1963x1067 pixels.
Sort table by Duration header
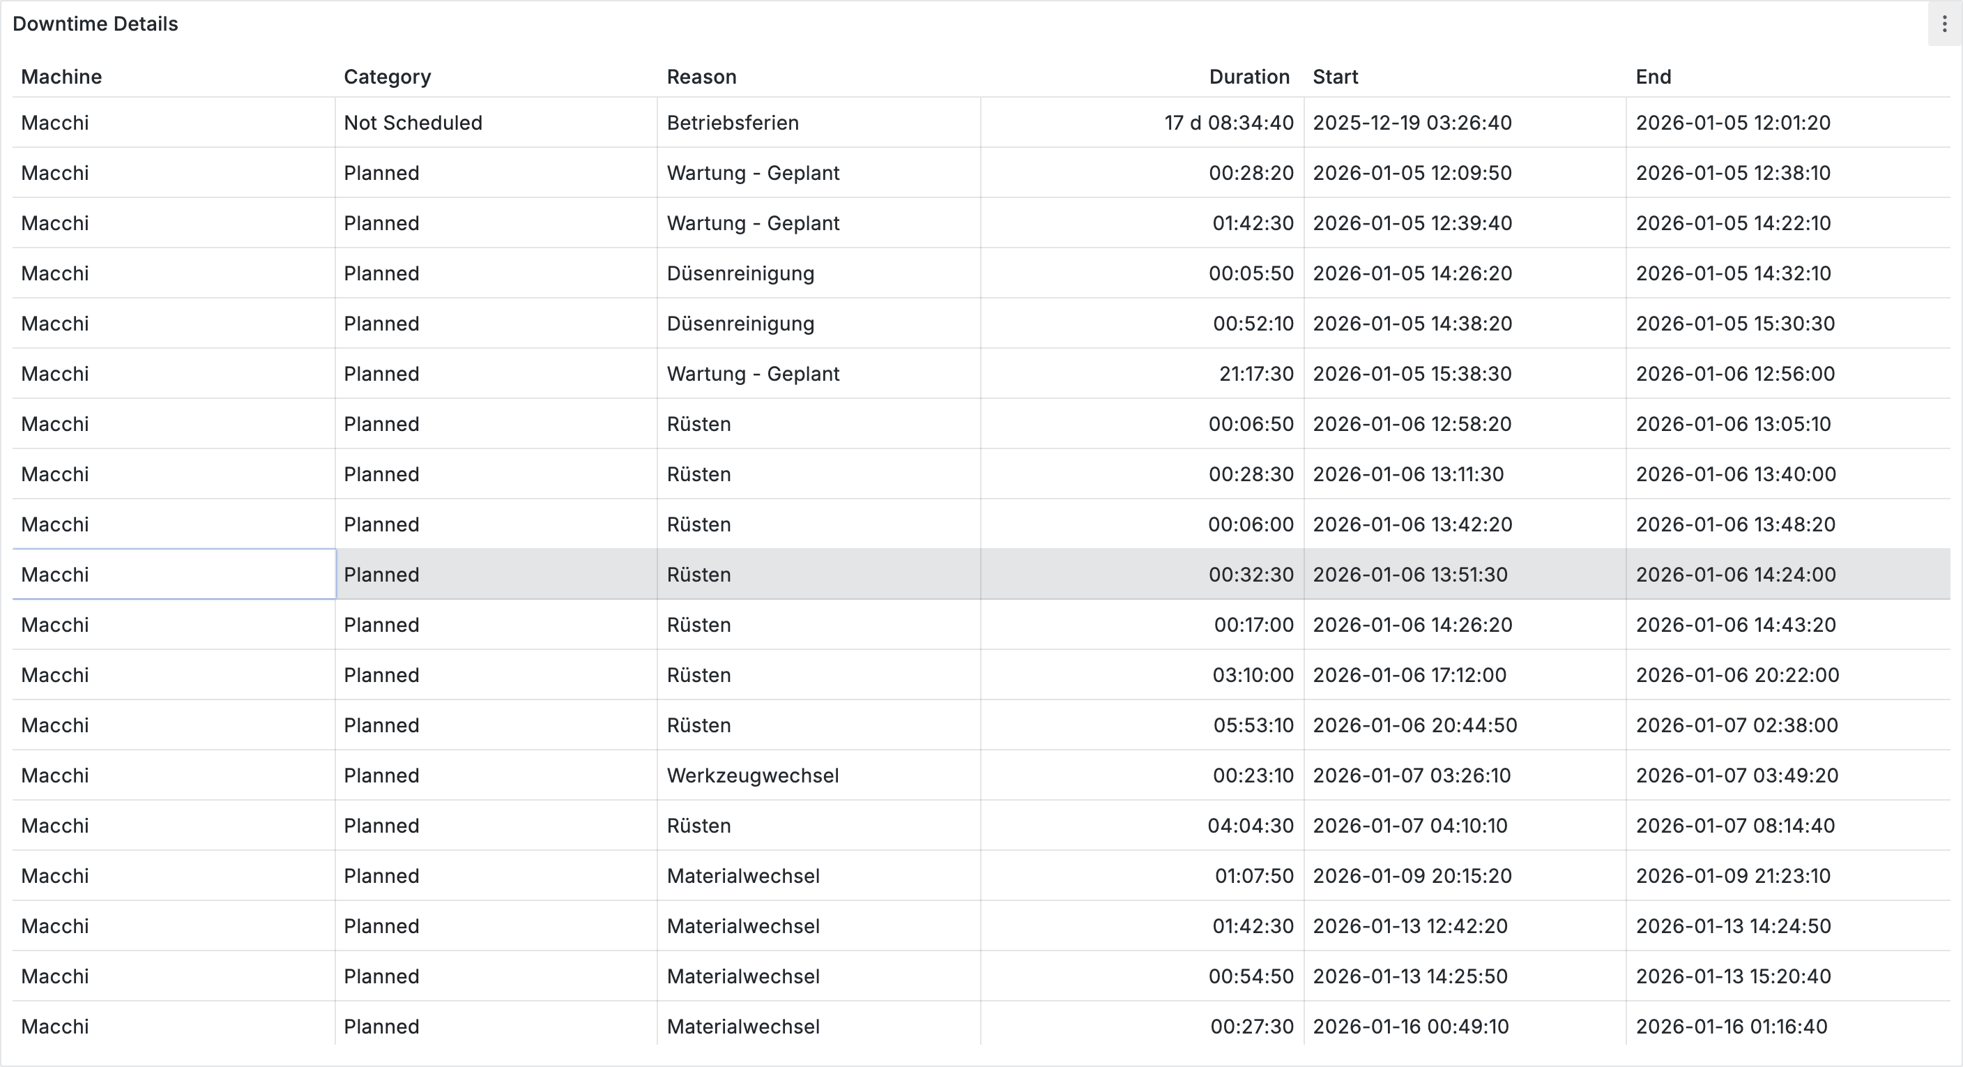coord(1248,77)
